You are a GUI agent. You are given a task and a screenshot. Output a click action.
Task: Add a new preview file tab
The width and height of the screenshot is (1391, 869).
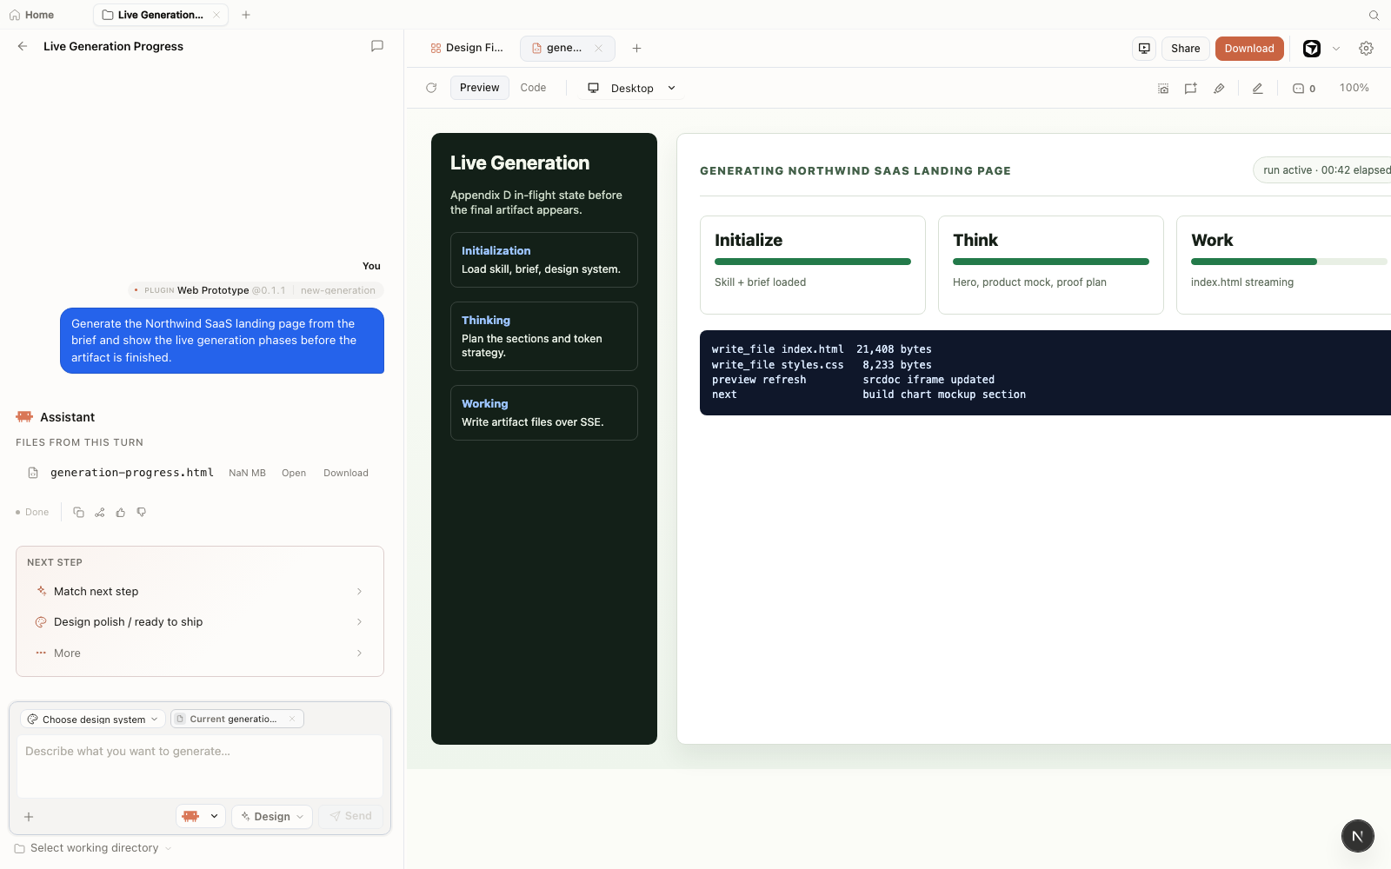(636, 49)
